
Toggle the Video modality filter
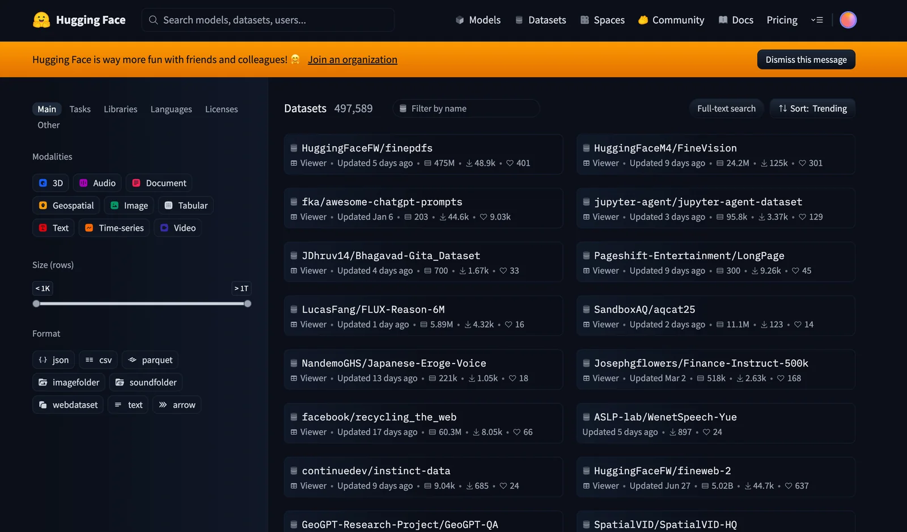177,228
